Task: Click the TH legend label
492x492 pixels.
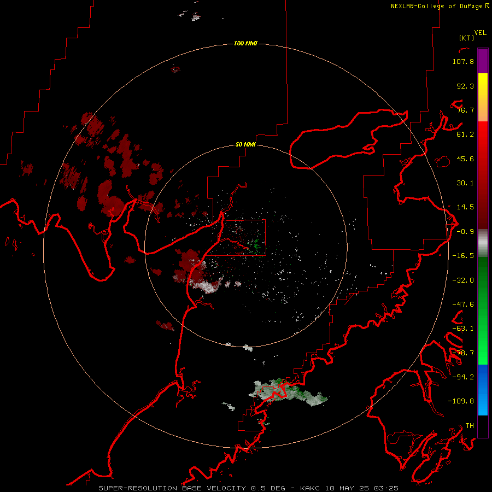Action: (x=470, y=426)
